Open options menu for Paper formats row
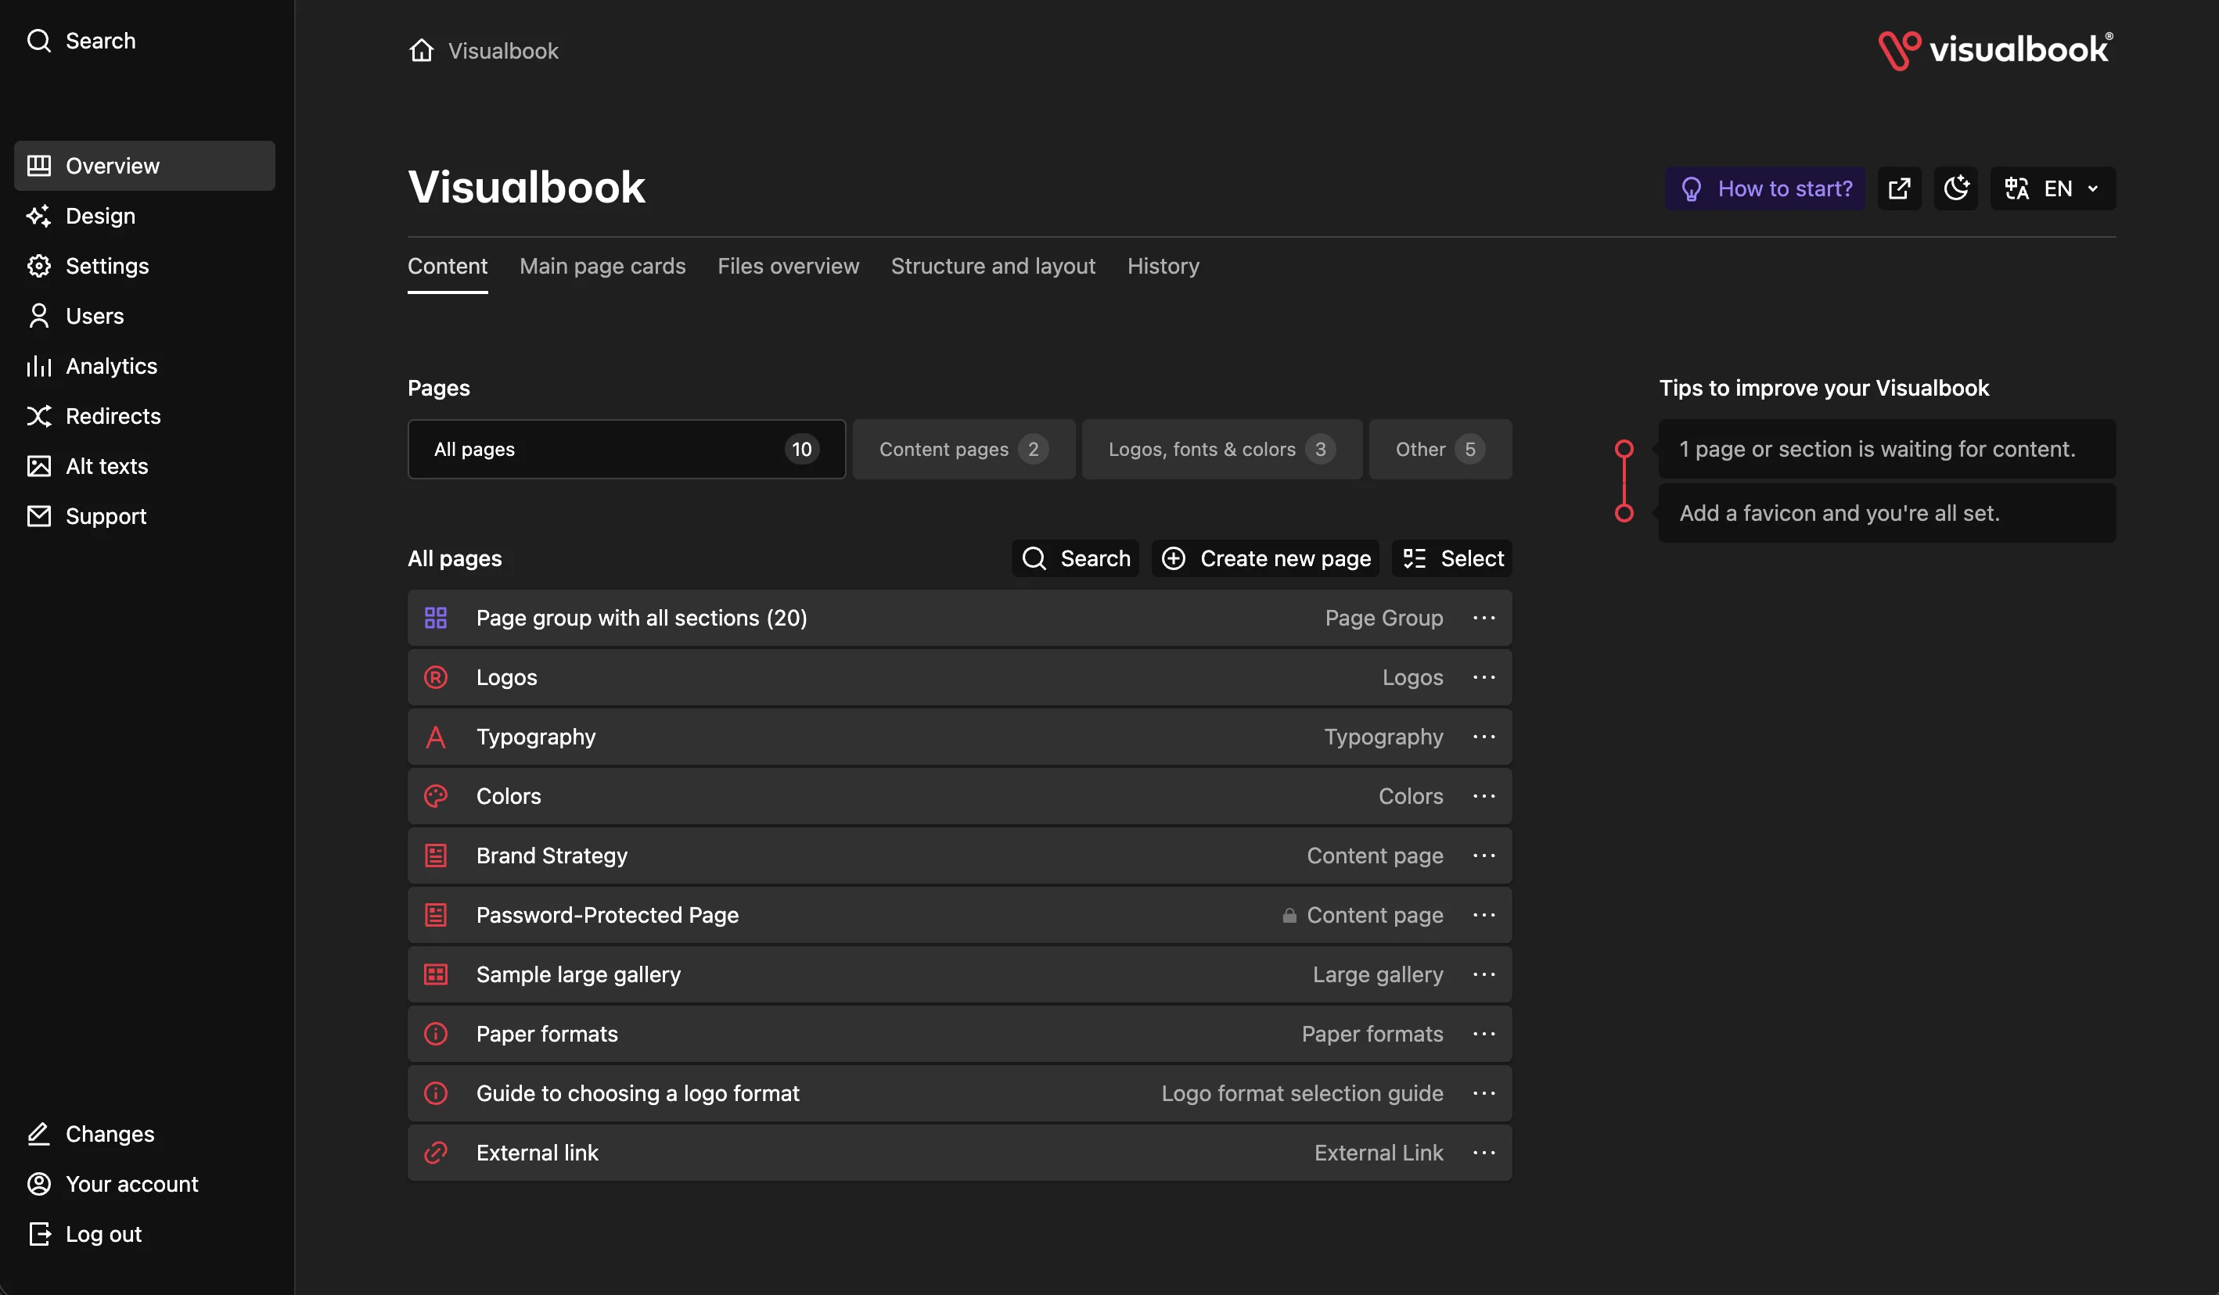 pyautogui.click(x=1484, y=1034)
